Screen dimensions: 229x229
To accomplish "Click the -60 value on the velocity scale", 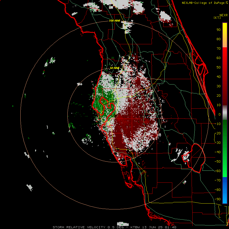I will click(x=218, y=171).
